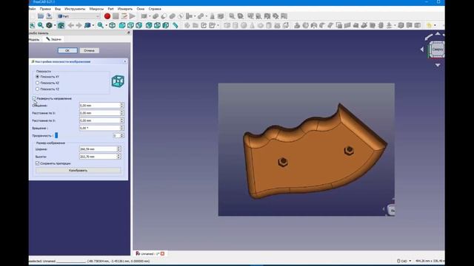Rotate view with the nav cube top arrow

click(x=438, y=34)
